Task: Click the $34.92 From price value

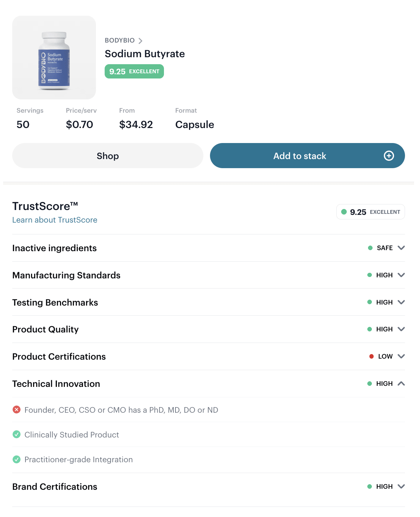Action: pyautogui.click(x=136, y=125)
